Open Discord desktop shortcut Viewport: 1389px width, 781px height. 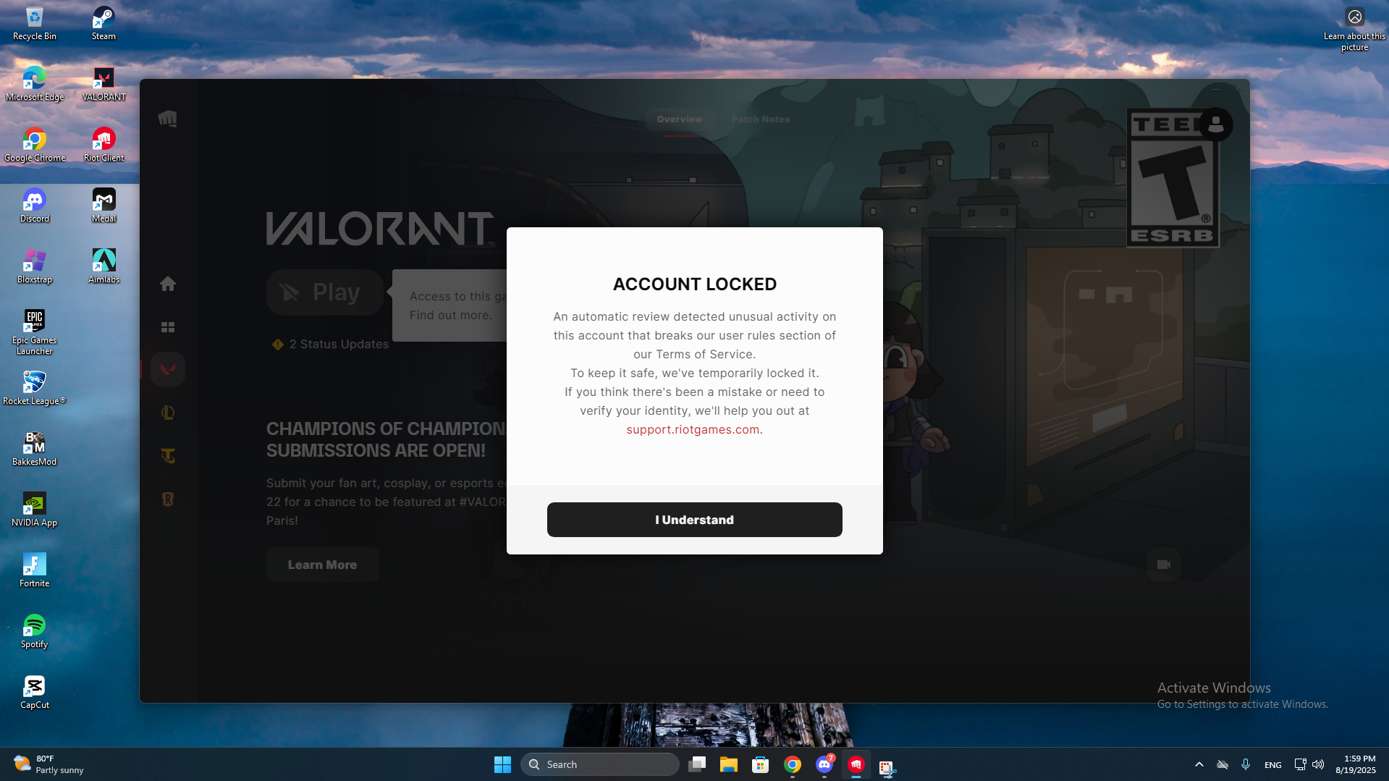pos(34,206)
